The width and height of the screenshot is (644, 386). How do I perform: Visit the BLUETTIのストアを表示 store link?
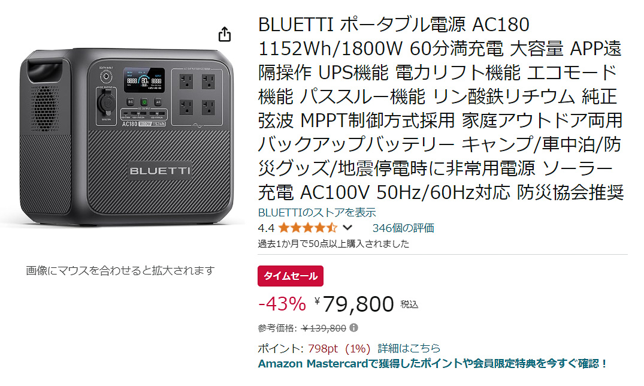pos(317,212)
